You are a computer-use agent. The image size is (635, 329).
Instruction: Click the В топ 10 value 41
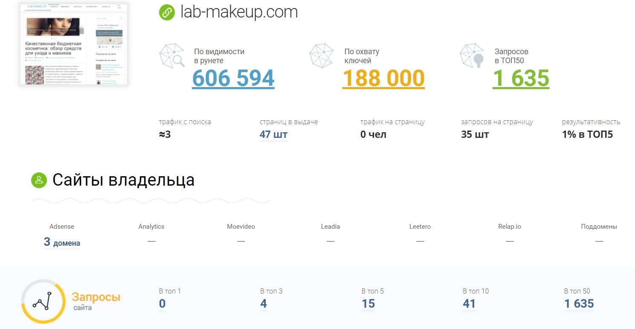click(469, 304)
